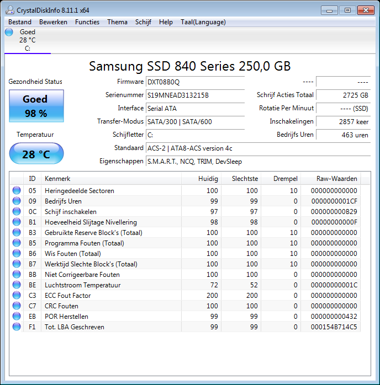Open the Thema menu
380x385 pixels.
(x=117, y=22)
